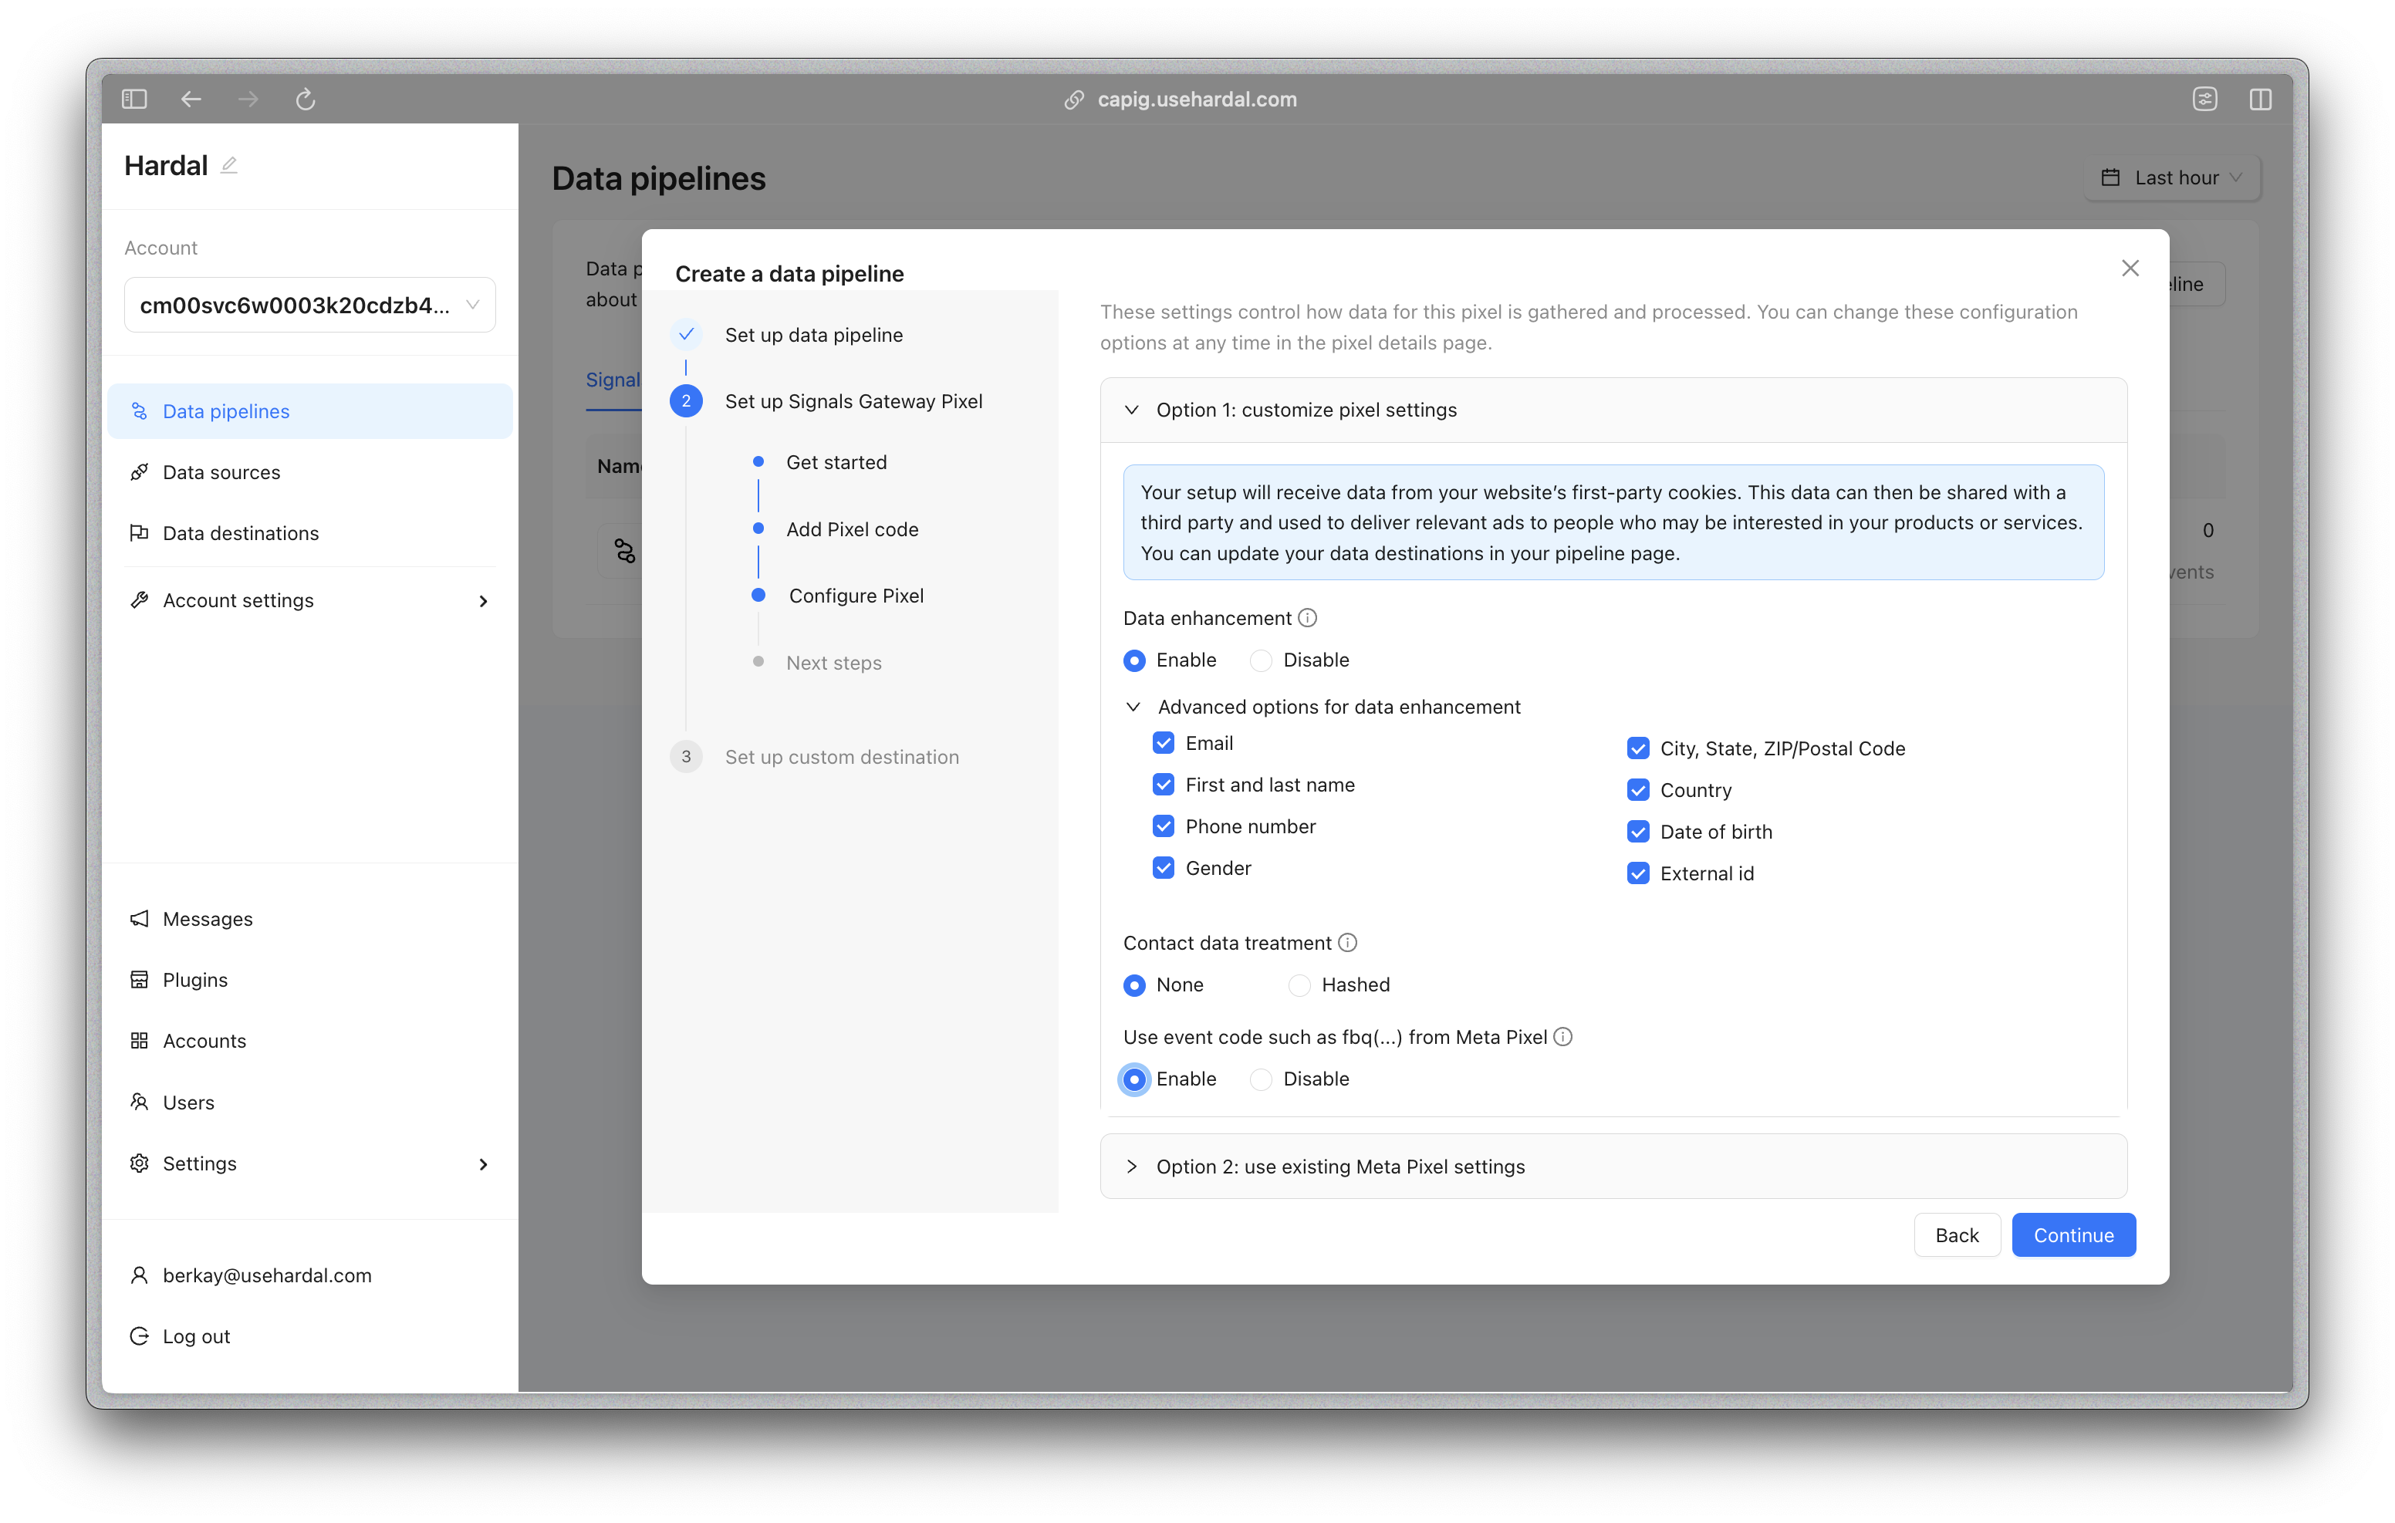Click the Data destinations flag icon
The height and width of the screenshot is (1523, 2395).
pos(139,532)
